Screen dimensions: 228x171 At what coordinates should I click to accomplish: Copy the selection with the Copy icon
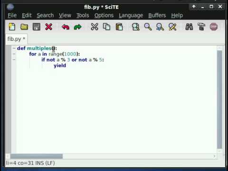(x=107, y=27)
